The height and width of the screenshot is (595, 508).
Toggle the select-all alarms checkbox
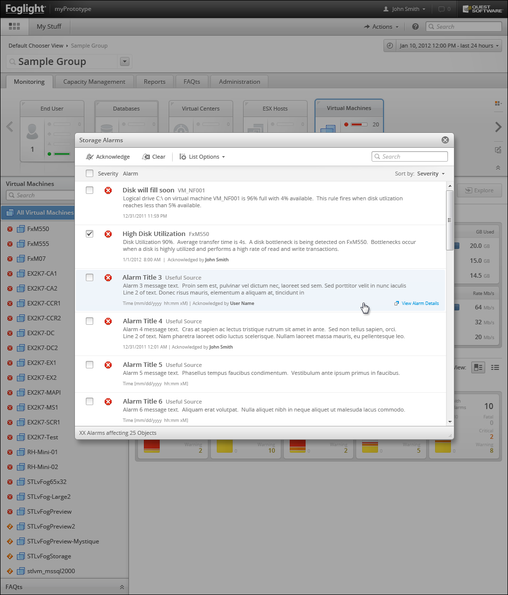89,174
